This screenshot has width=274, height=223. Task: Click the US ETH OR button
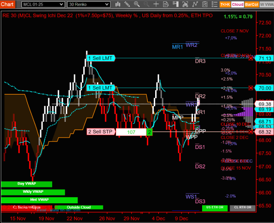pyautogui.click(x=215, y=208)
